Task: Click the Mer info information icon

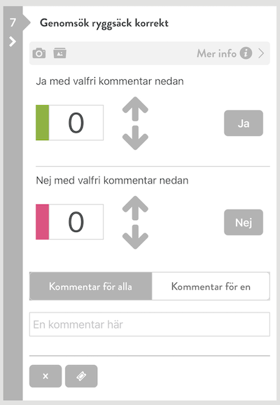Action: 246,53
